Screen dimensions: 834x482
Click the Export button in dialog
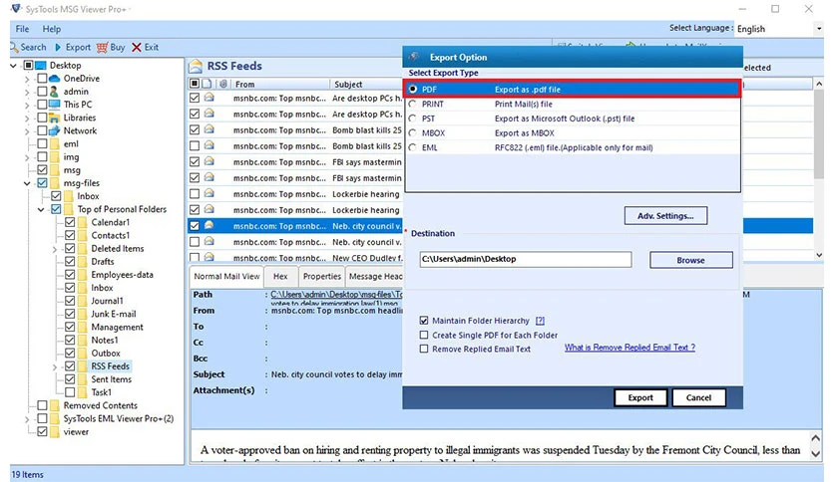[640, 397]
